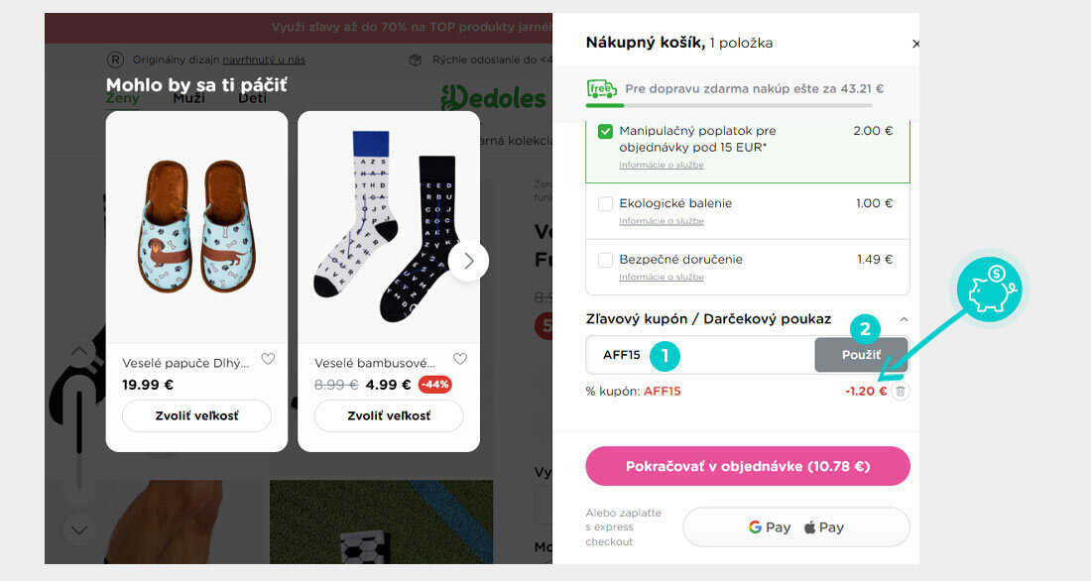Screen dimensions: 1091x581
Task: Click the free delivery truck icon
Action: click(x=602, y=89)
